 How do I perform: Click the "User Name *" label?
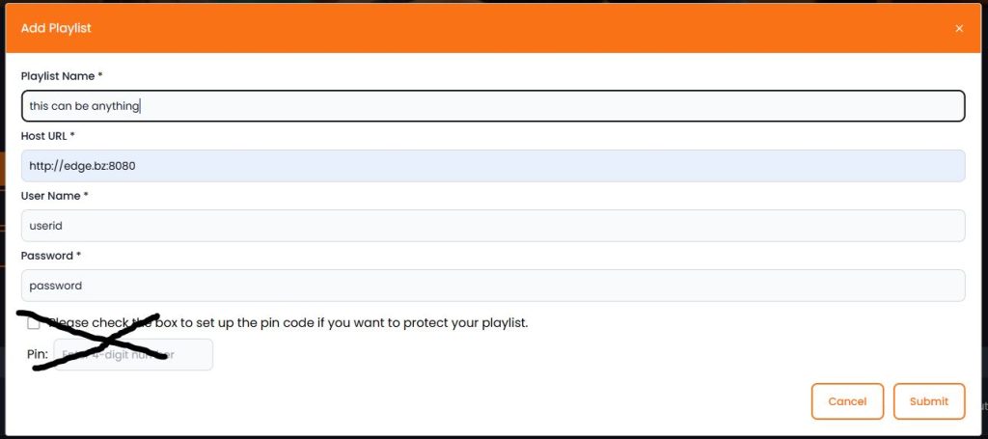pyautogui.click(x=54, y=196)
